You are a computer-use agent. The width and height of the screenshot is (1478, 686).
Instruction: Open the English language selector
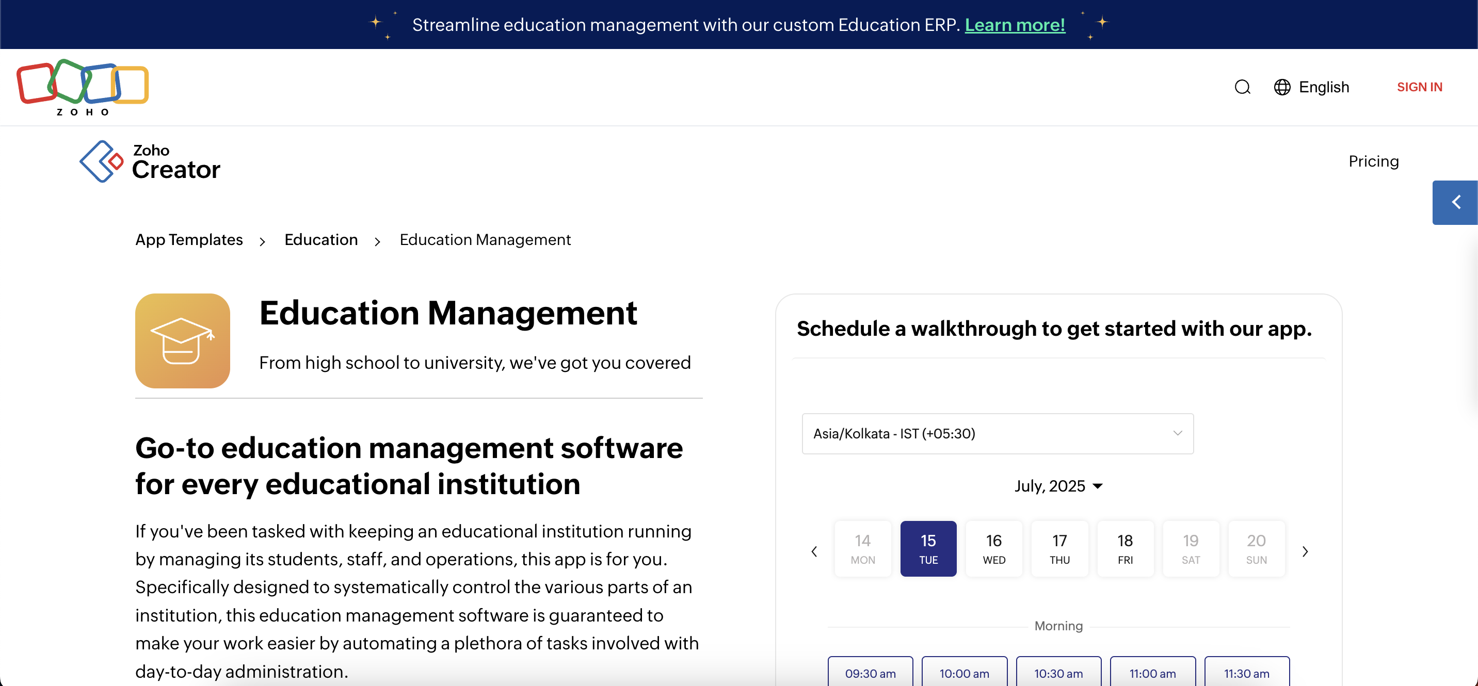click(1324, 87)
